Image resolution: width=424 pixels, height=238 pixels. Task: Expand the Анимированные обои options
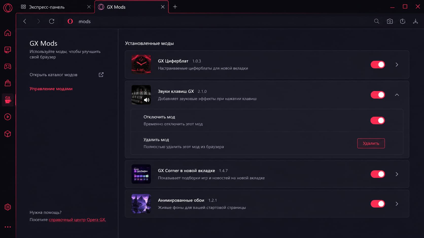(397, 204)
